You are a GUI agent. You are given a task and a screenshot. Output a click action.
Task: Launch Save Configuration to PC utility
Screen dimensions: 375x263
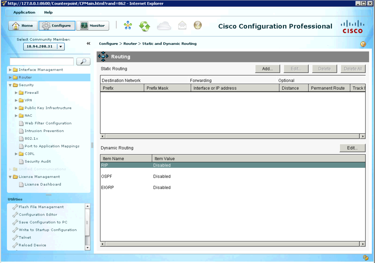pos(43,222)
